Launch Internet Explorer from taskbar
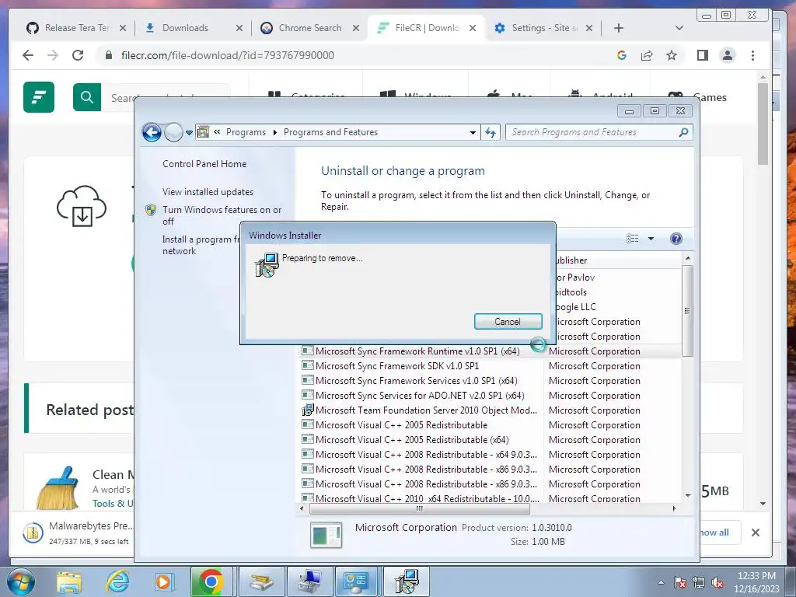This screenshot has height=597, width=796. (x=118, y=581)
